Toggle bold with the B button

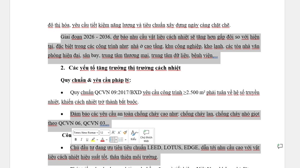pos(76,139)
